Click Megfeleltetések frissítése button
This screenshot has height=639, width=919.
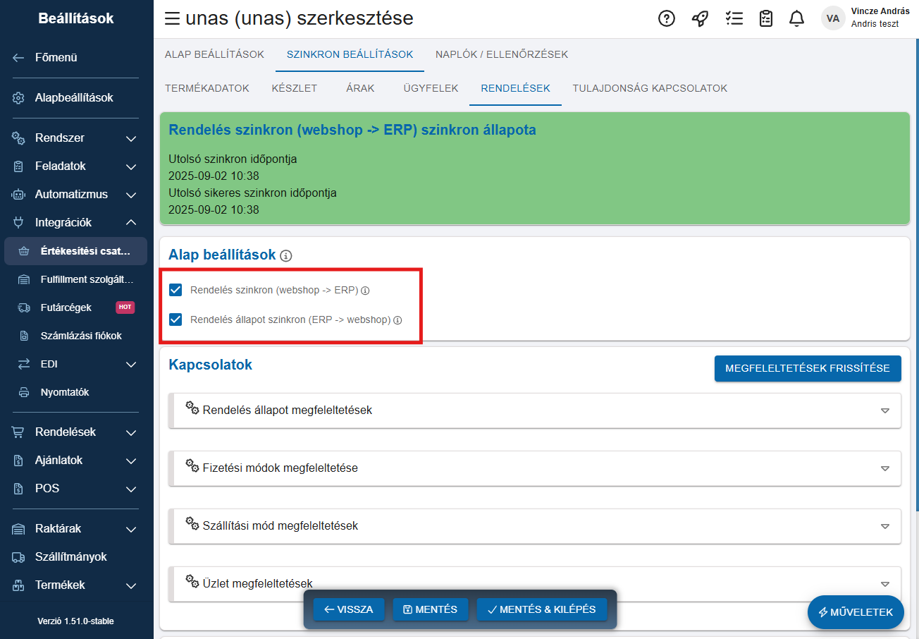808,368
